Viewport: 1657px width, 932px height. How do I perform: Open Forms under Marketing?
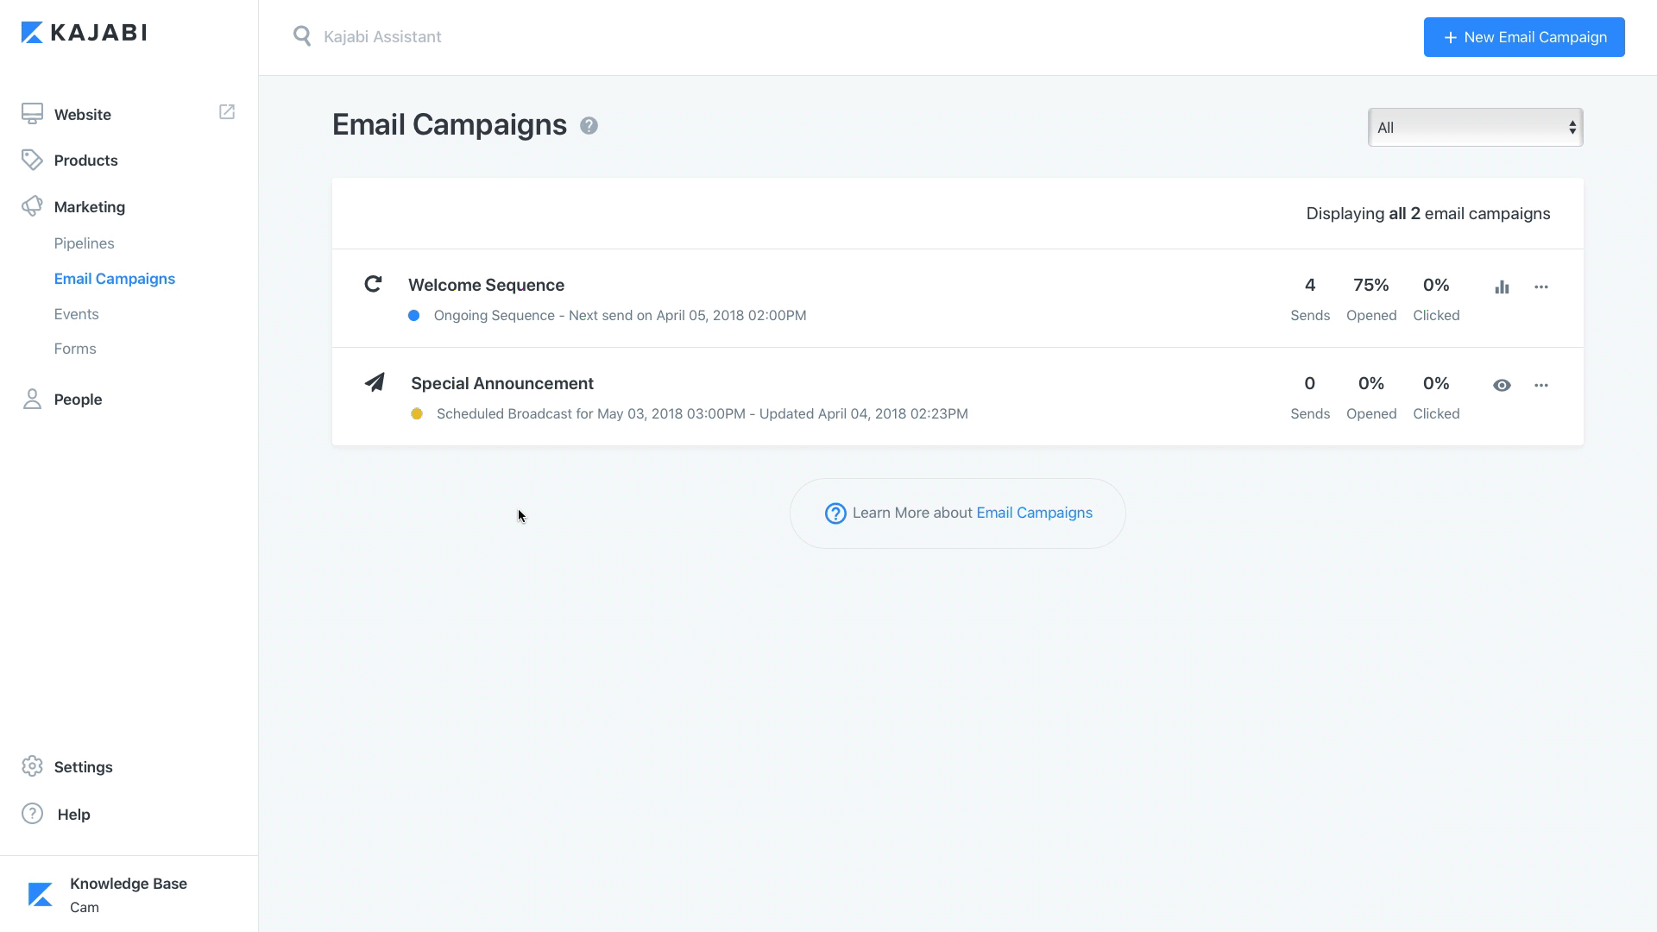pos(75,349)
